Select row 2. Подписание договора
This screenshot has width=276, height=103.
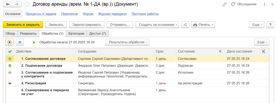(137, 66)
